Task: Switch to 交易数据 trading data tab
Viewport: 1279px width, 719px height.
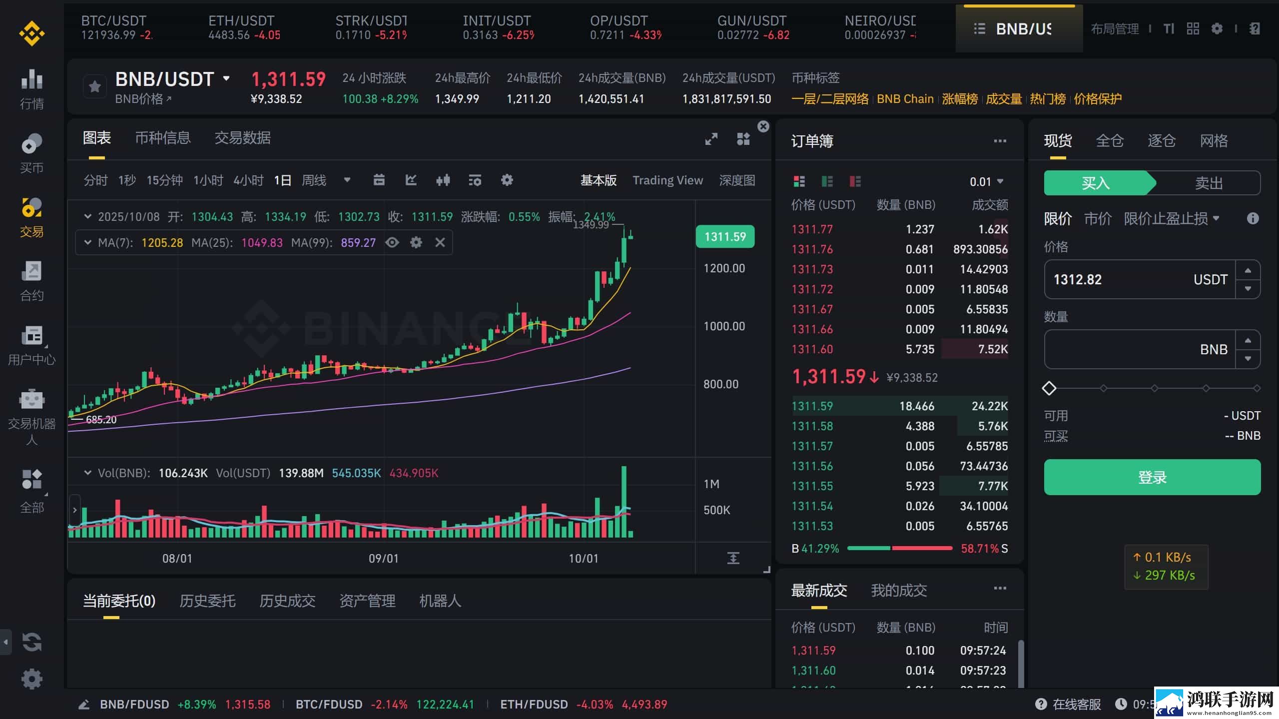Action: (243, 138)
